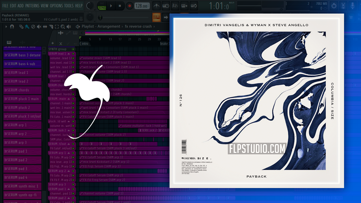Select the zoom magnifier tool
This screenshot has width=361, height=203.
63,27
